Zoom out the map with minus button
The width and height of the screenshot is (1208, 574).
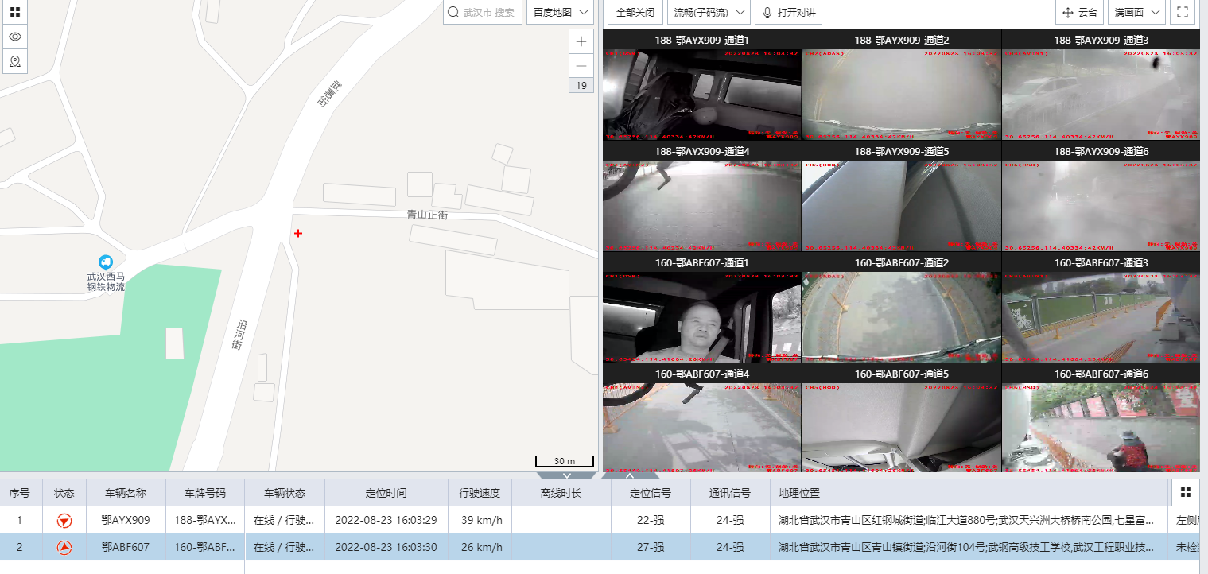[x=581, y=66]
